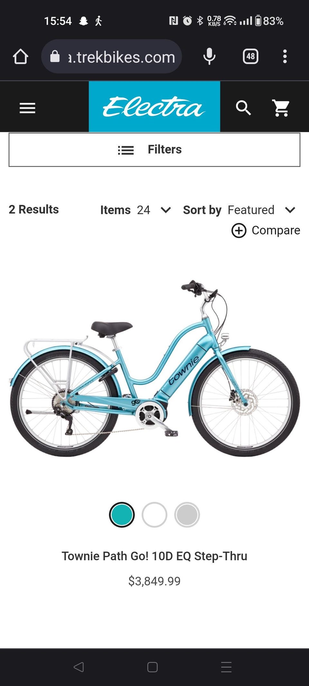
Task: Add bike to Compare
Action: point(266,230)
